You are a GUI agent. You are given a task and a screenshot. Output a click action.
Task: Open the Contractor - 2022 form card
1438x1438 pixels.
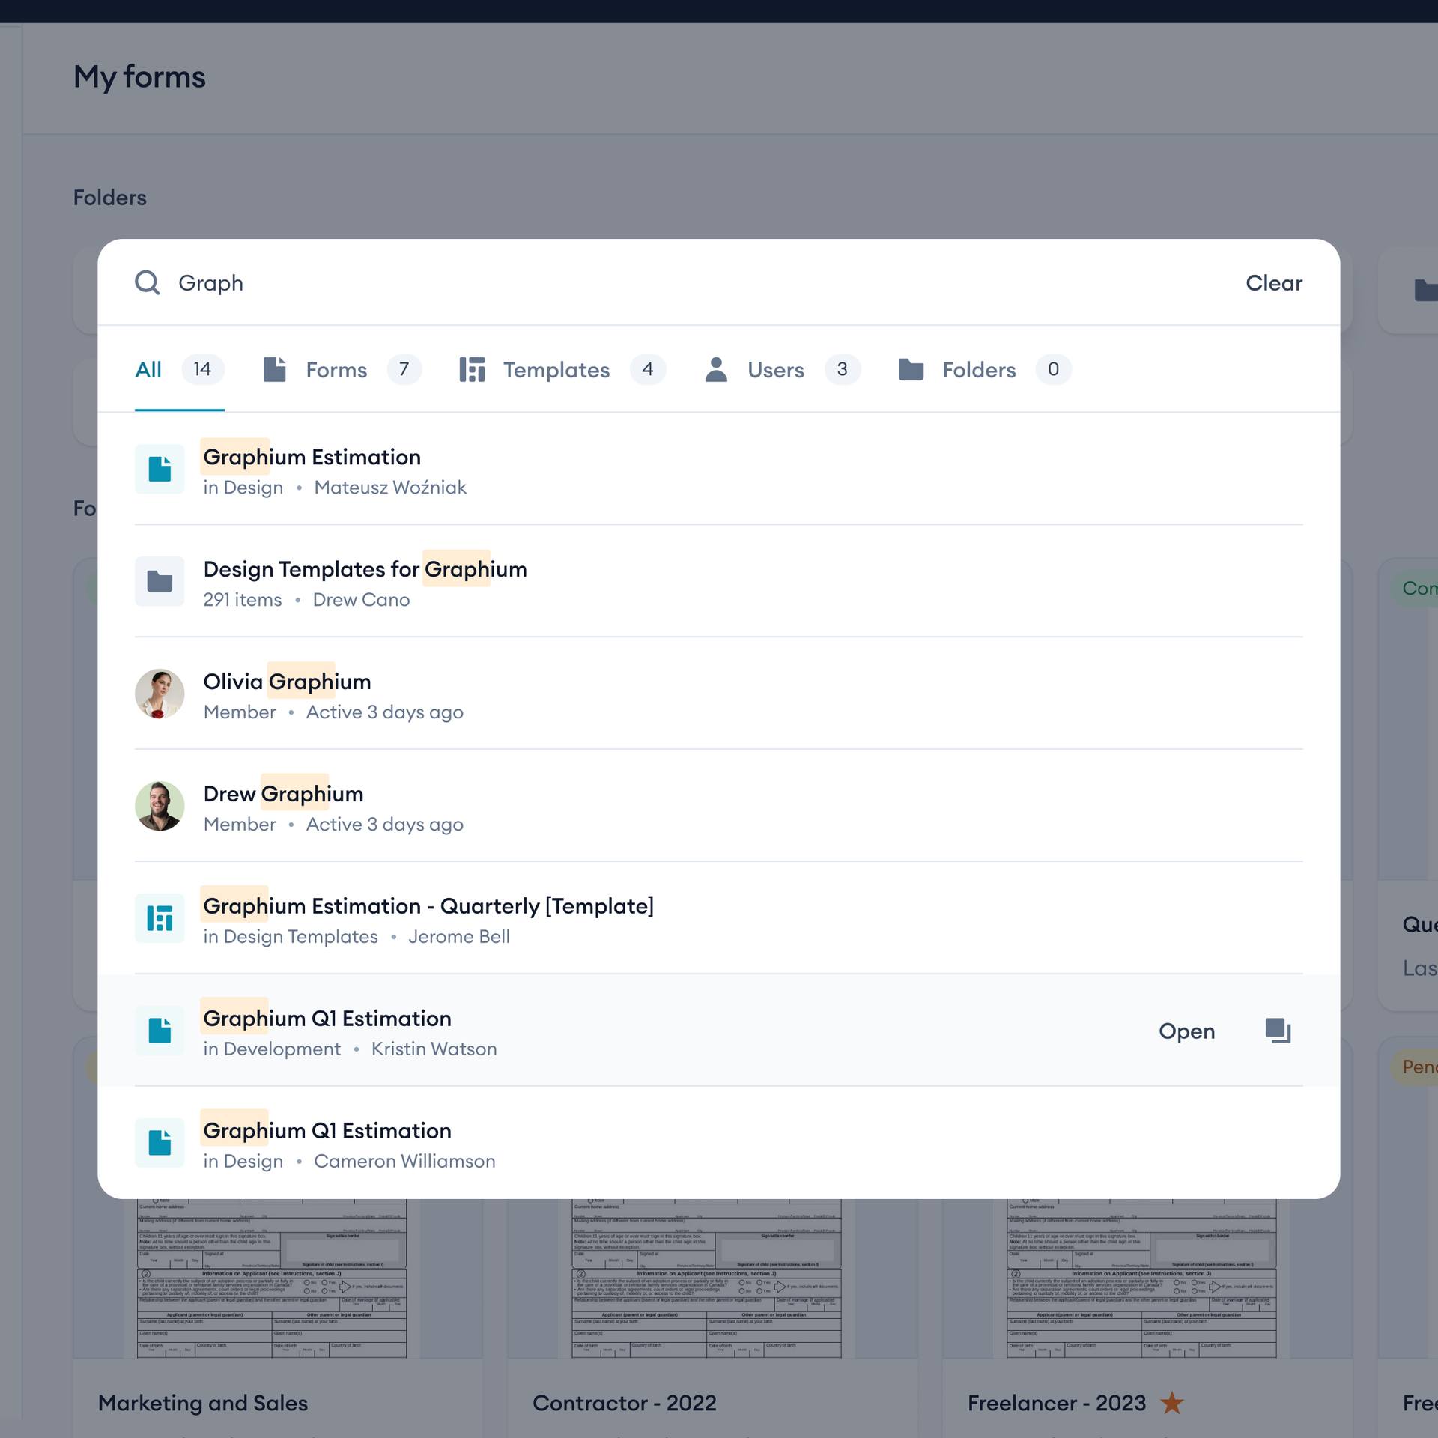tap(625, 1403)
